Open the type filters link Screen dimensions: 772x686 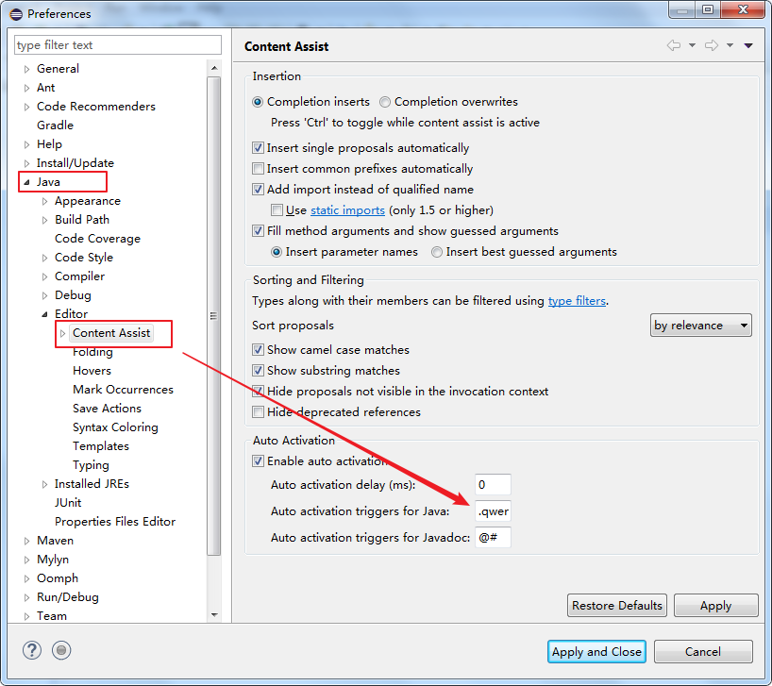(577, 301)
